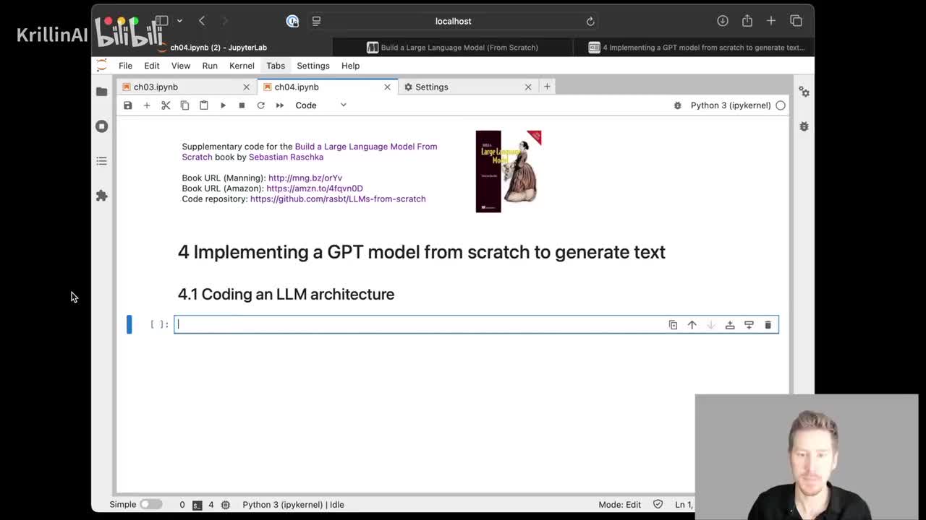Open the Property Inspector in right sidebar
926x520 pixels.
[804, 92]
